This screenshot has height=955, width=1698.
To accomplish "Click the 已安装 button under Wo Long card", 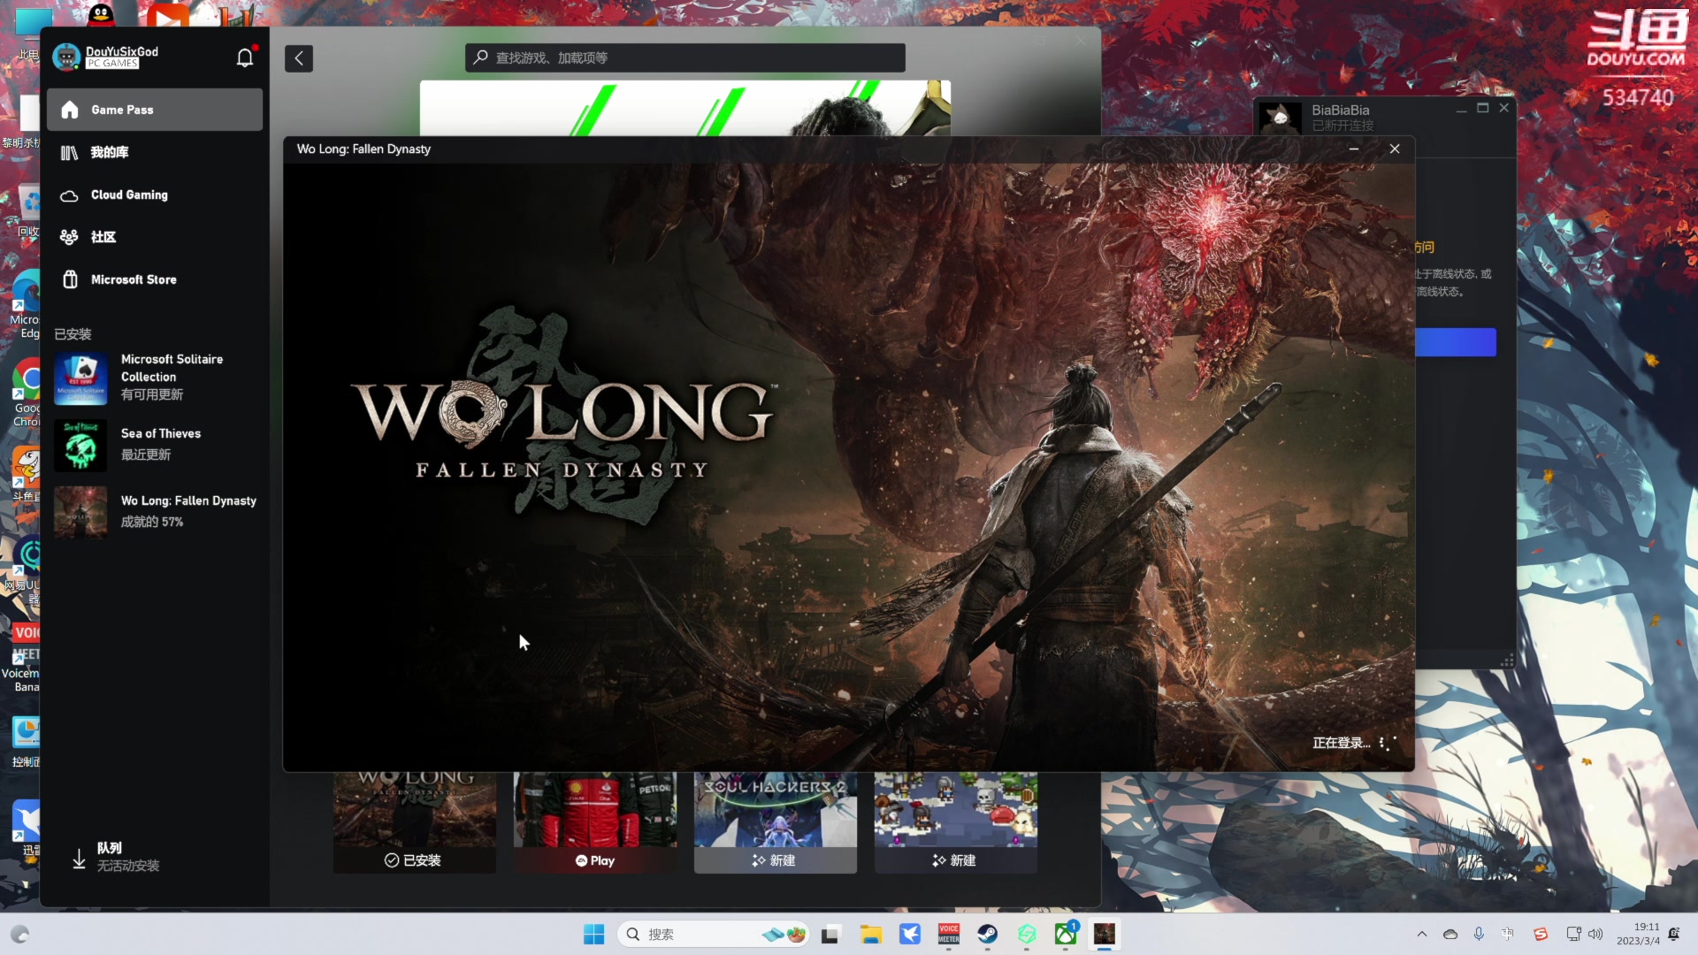I will [414, 860].
